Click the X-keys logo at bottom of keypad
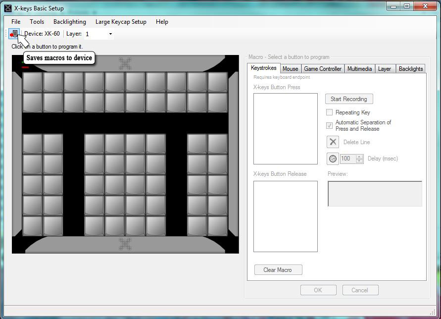The height and width of the screenshot is (319, 441). coord(125,244)
